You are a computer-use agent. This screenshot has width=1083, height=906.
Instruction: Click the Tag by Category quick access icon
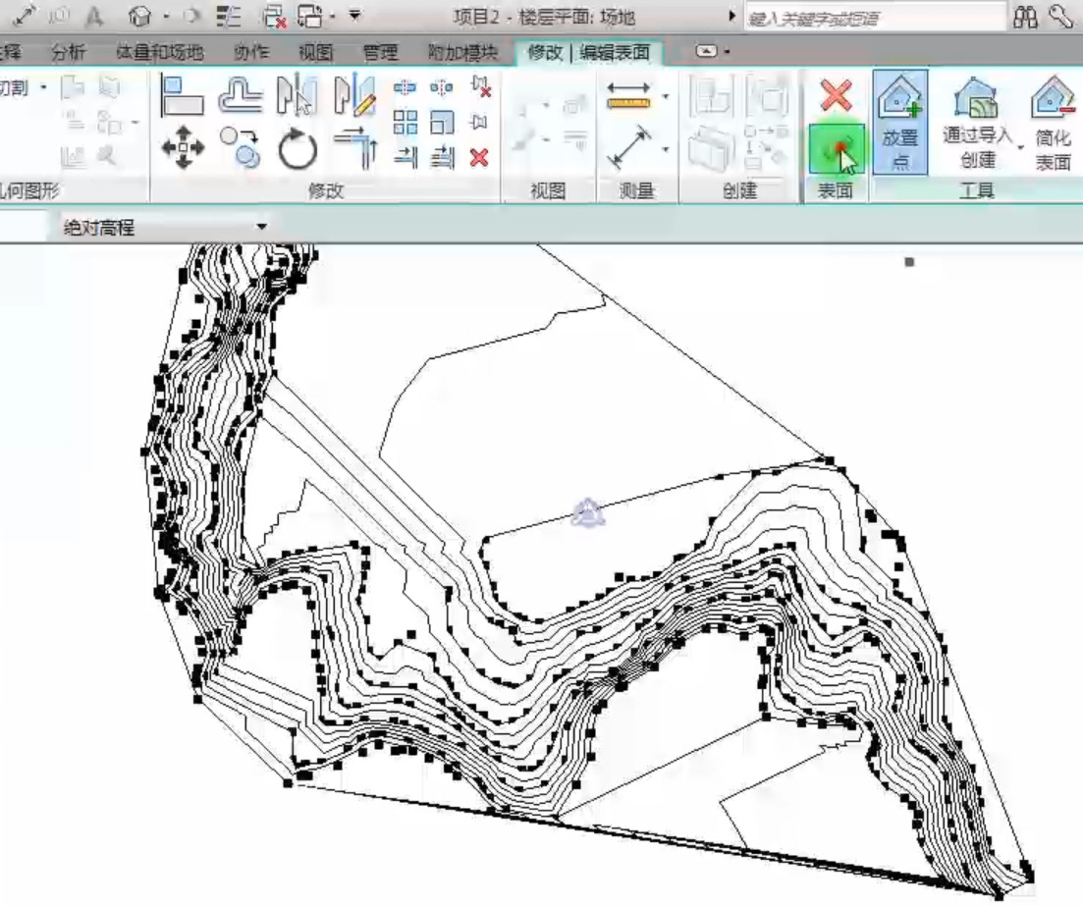coord(61,15)
